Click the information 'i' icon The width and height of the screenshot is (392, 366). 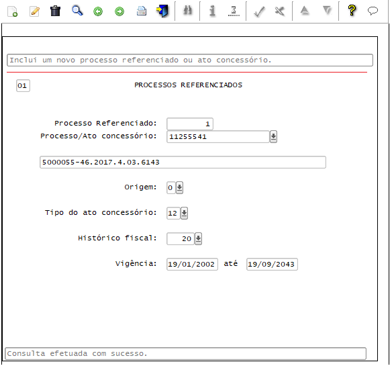(x=212, y=11)
